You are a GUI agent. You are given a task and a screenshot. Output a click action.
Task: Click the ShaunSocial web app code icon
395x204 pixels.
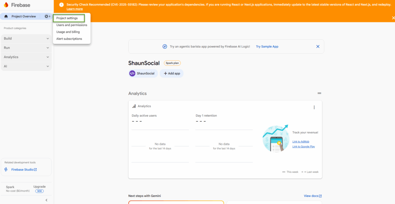point(132,73)
